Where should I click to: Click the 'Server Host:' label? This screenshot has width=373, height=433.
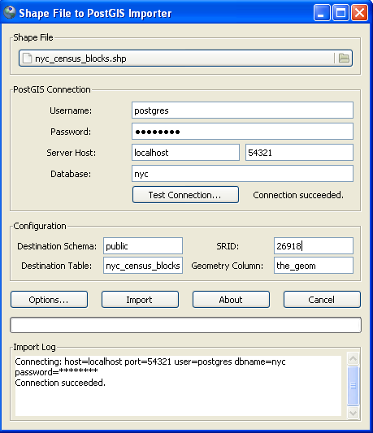click(x=71, y=153)
